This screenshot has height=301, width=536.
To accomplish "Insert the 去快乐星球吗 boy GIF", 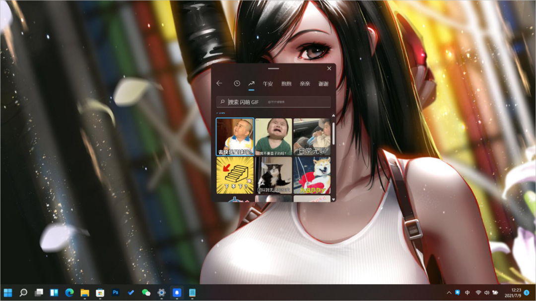I will (x=235, y=137).
